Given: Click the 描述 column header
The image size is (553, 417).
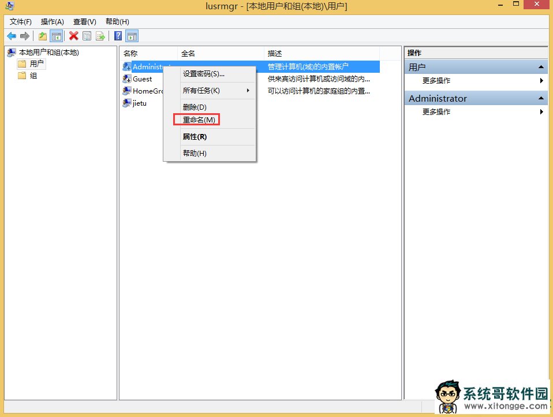Looking at the screenshot, I should 275,53.
